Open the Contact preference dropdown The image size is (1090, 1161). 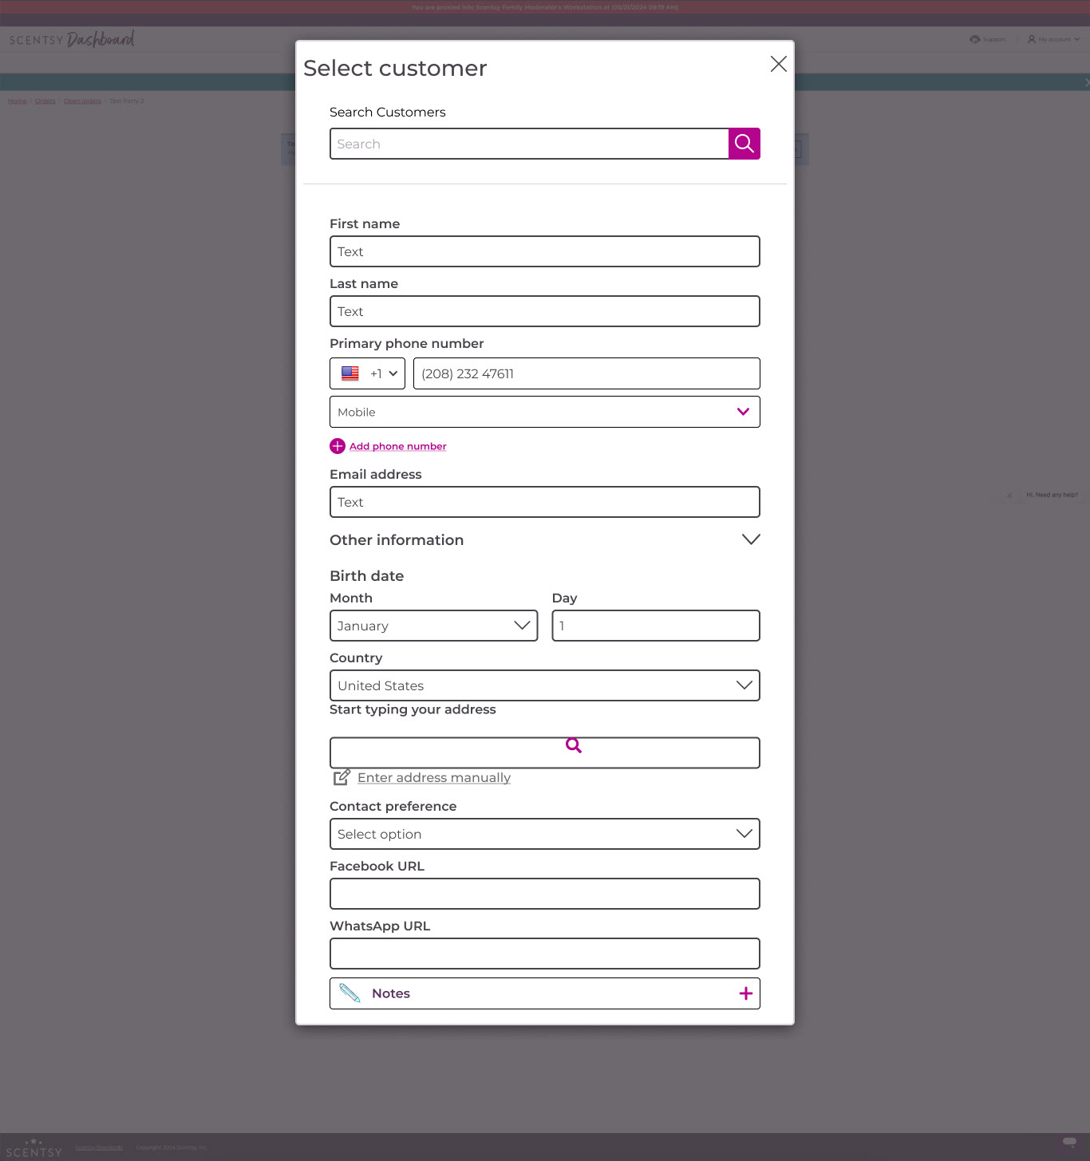tap(545, 834)
